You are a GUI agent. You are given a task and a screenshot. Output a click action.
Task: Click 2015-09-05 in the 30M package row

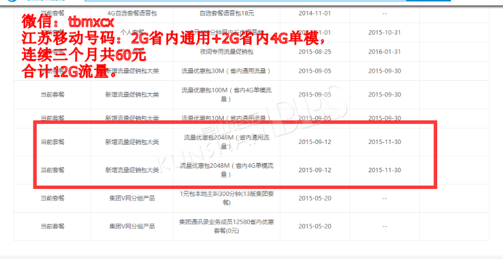(315, 71)
